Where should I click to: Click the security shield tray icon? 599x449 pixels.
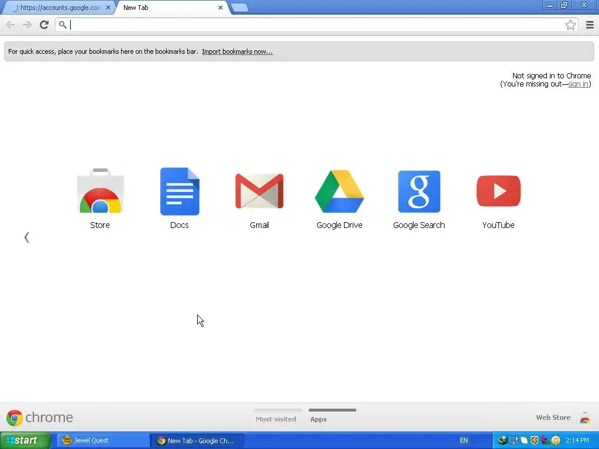535,441
